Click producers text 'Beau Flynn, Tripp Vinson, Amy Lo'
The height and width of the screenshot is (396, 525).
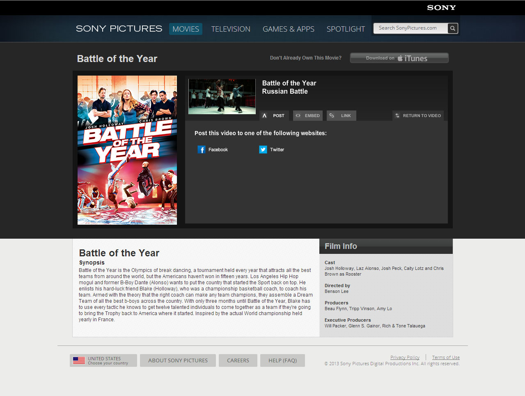point(358,309)
